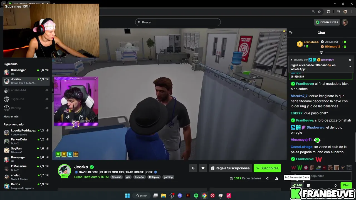Image resolution: width=356 pixels, height=200 pixels.
Task: Expand list with Mostrar más
Action: tap(11, 116)
